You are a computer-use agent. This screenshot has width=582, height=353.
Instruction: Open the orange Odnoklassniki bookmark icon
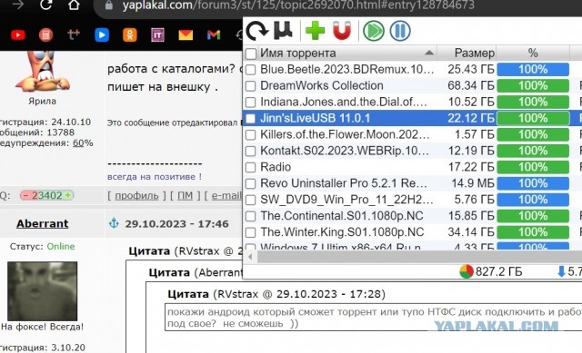(x=129, y=35)
